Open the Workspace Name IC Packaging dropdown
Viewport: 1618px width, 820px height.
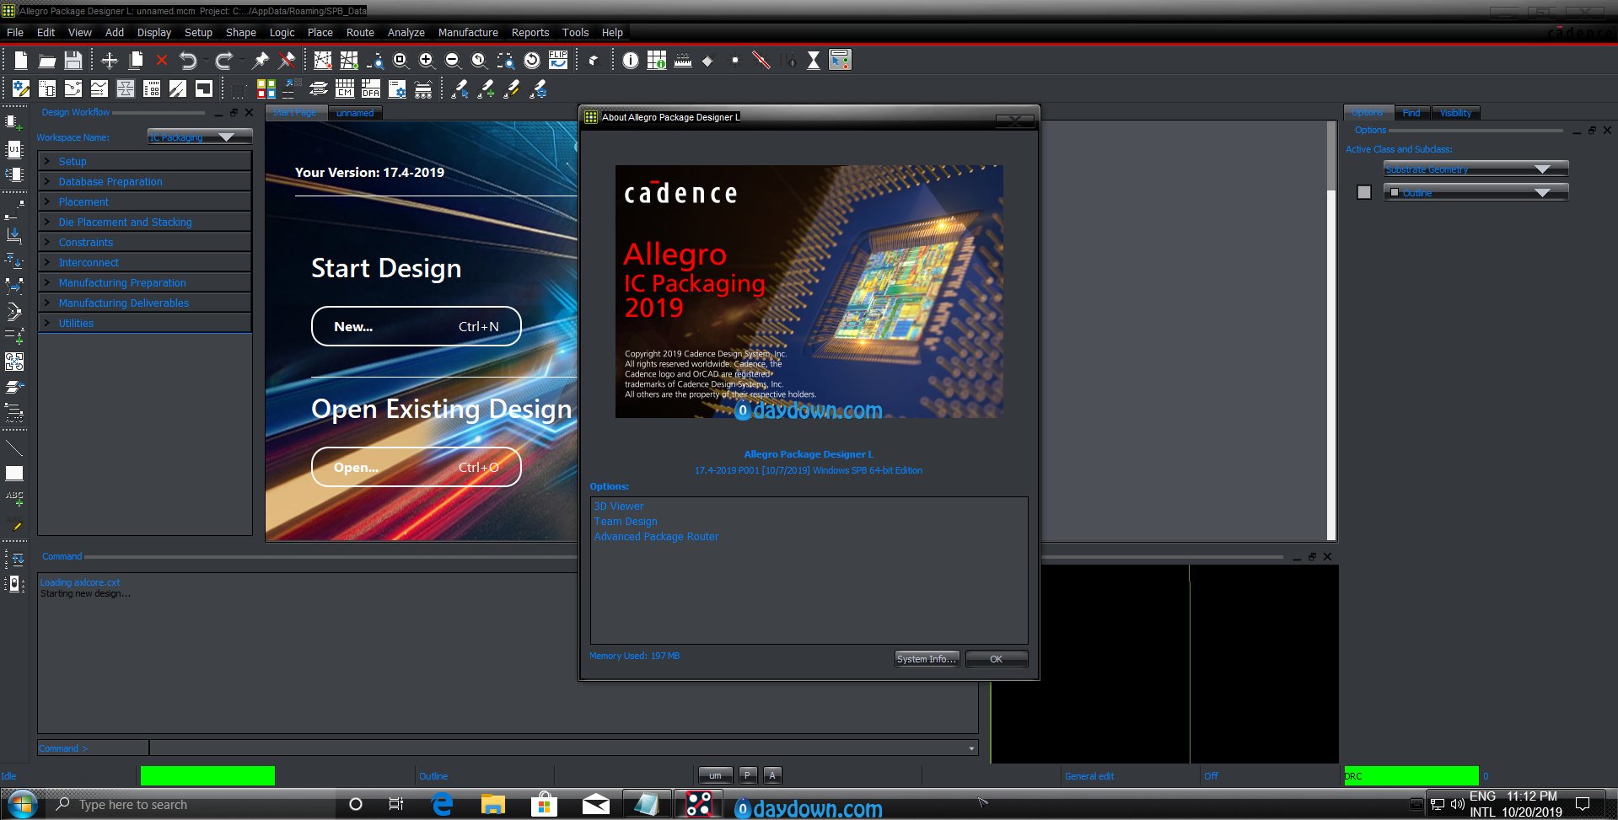coord(200,137)
